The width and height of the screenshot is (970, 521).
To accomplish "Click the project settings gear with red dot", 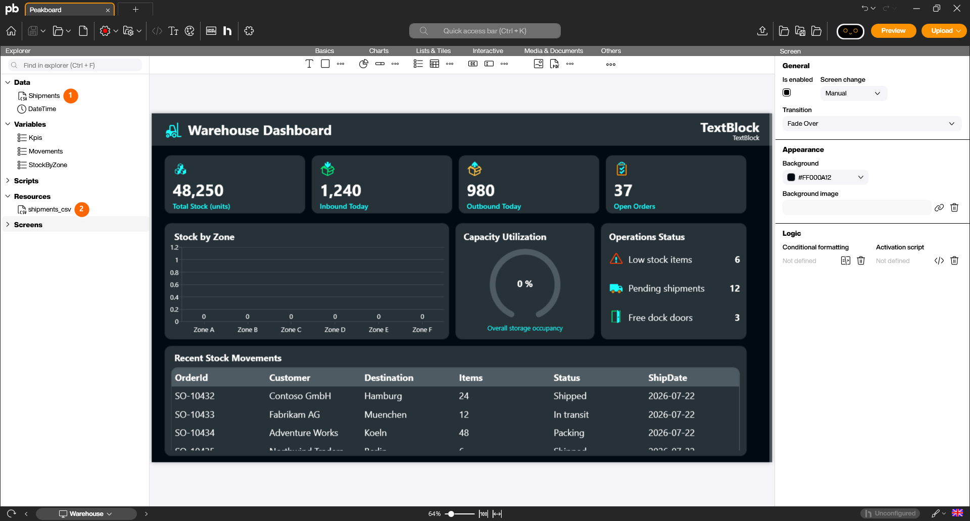I will [105, 31].
